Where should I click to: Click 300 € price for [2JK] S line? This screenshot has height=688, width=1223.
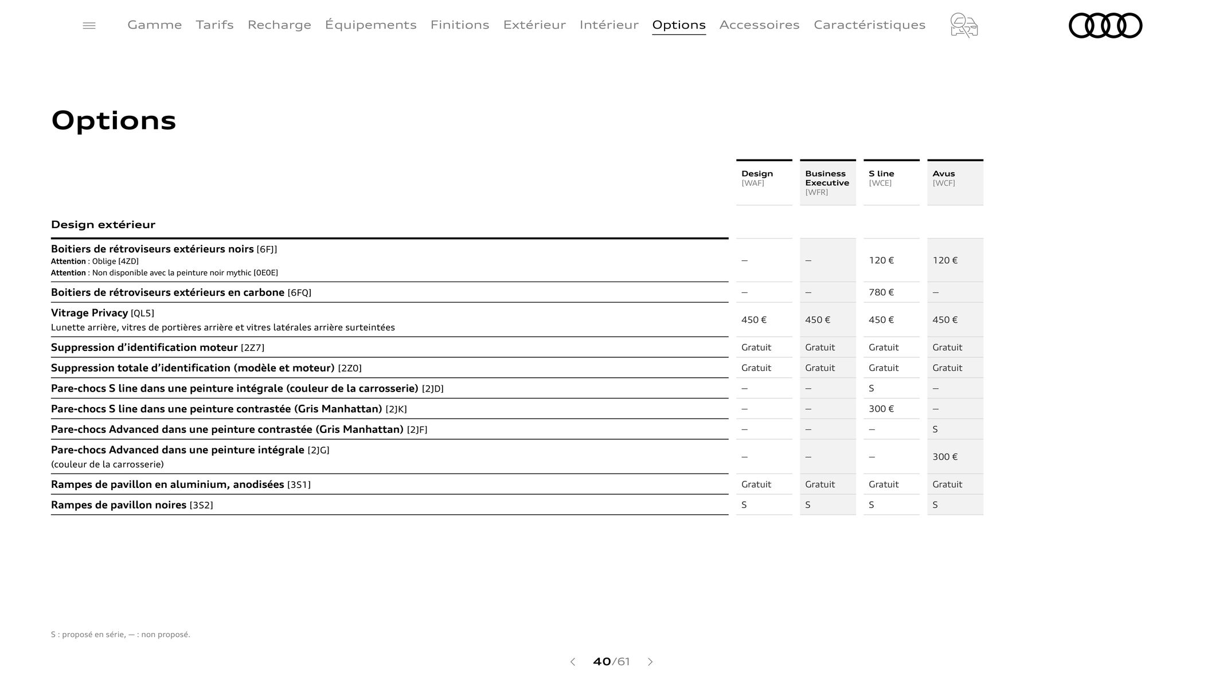click(x=881, y=409)
